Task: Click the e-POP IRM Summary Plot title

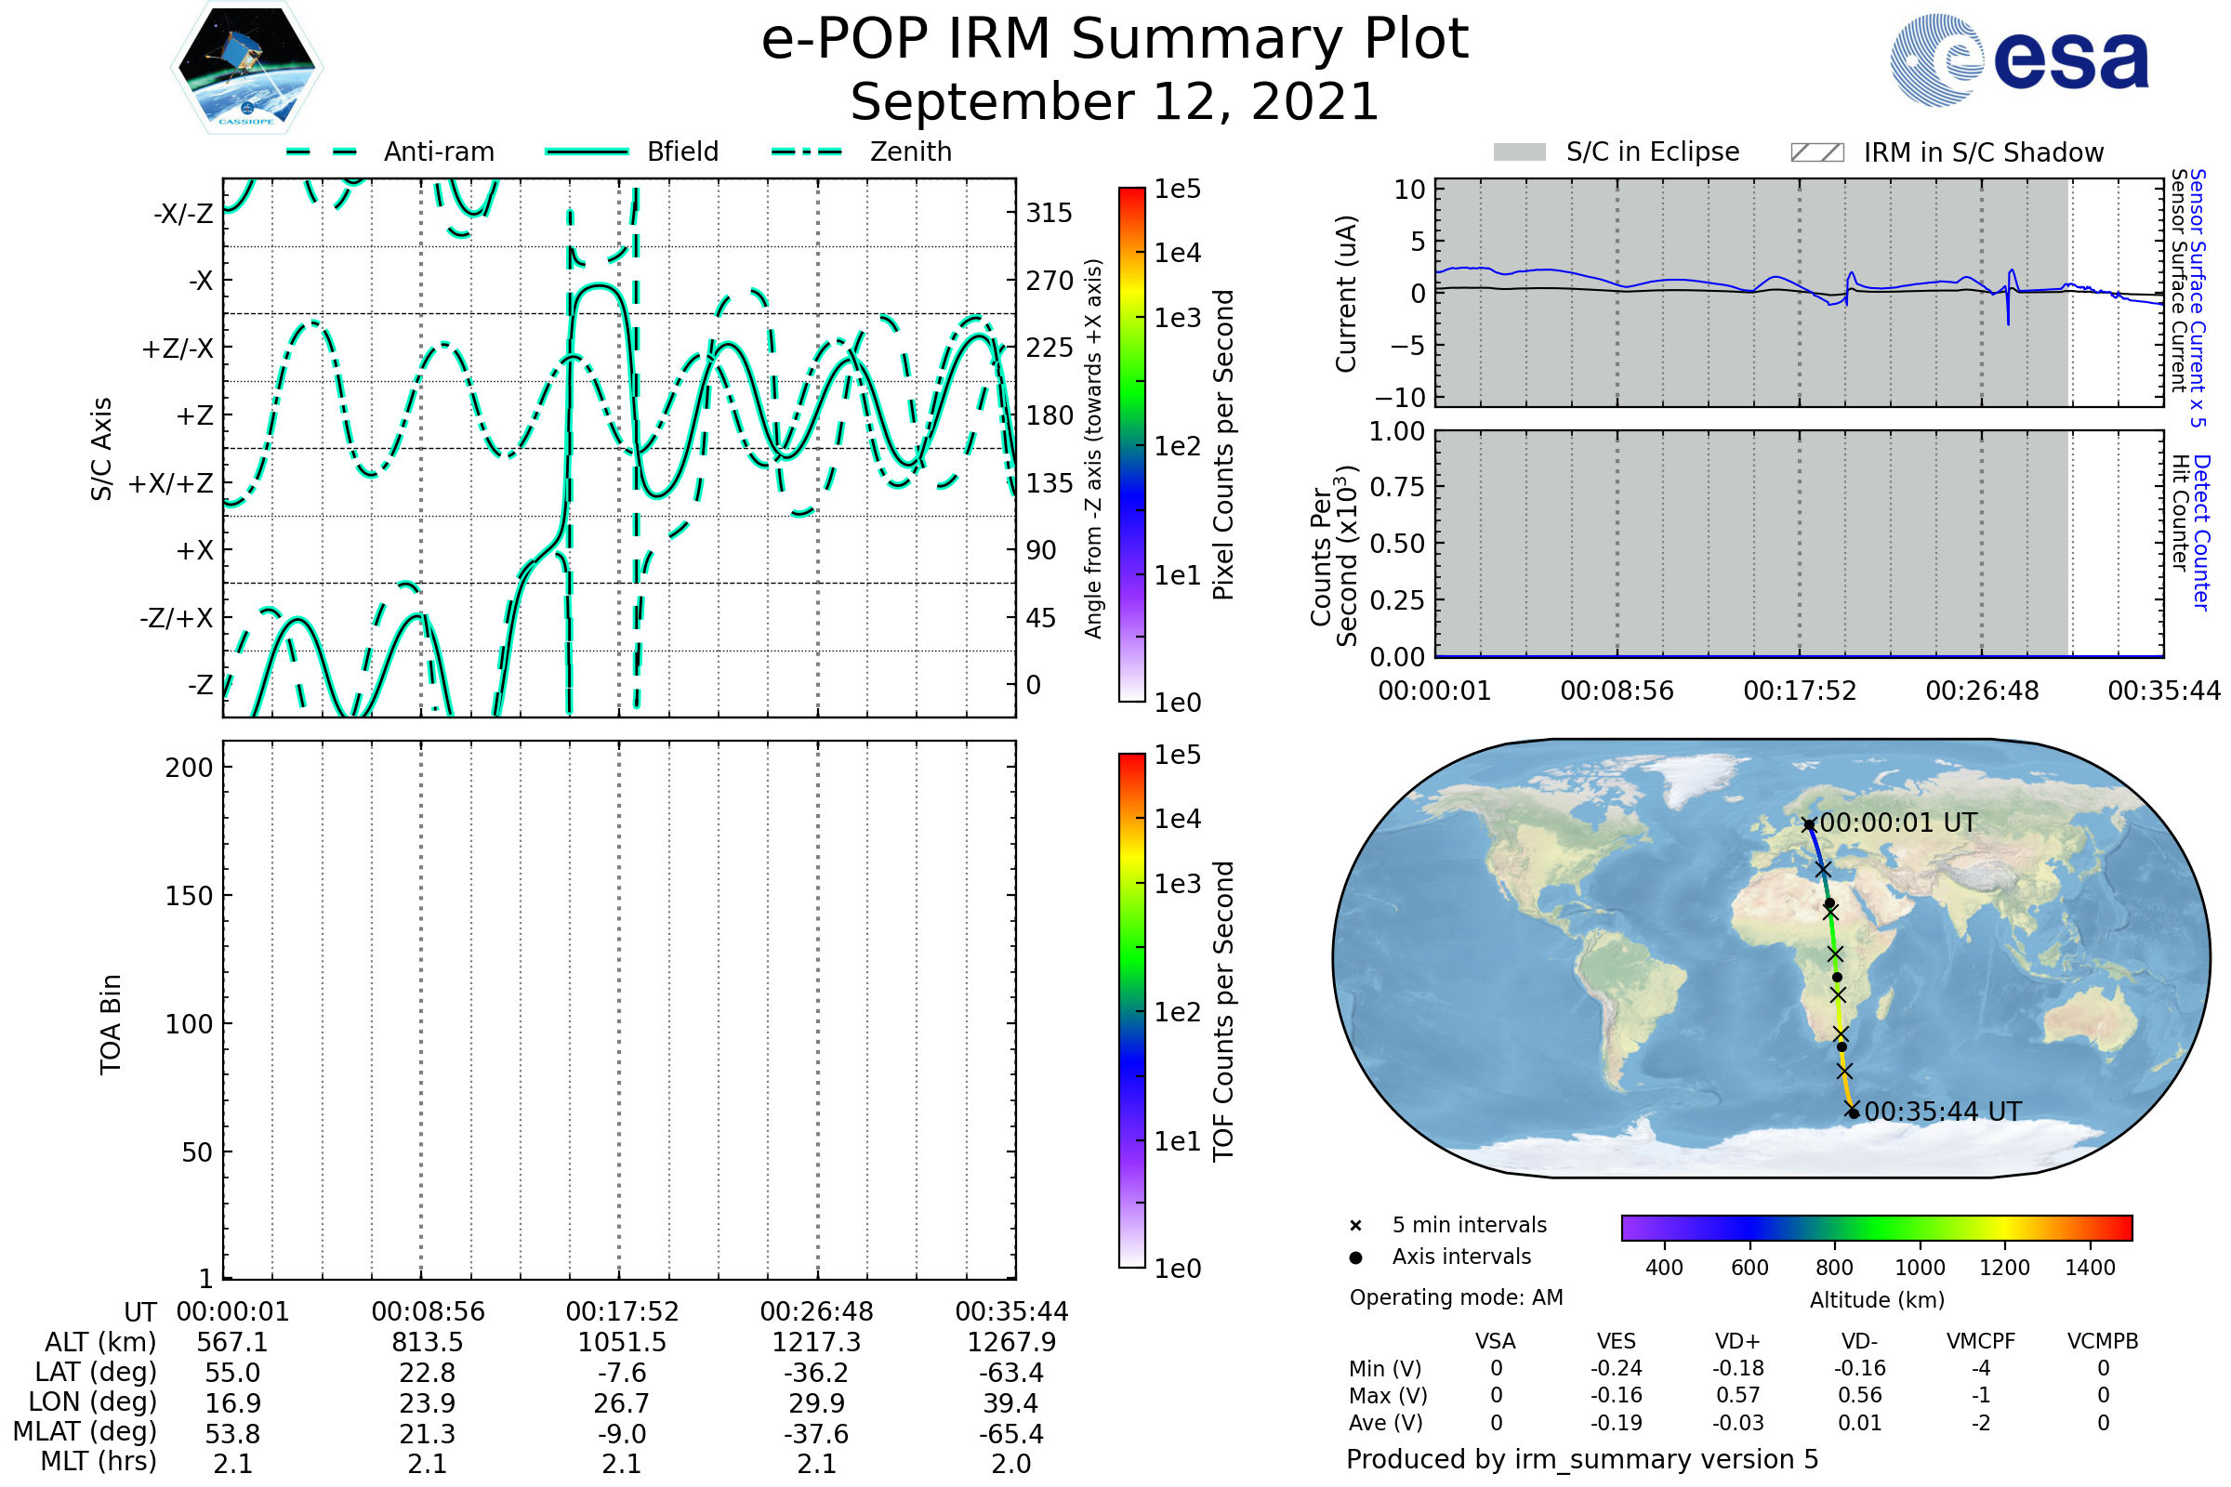Action: (x=1115, y=40)
